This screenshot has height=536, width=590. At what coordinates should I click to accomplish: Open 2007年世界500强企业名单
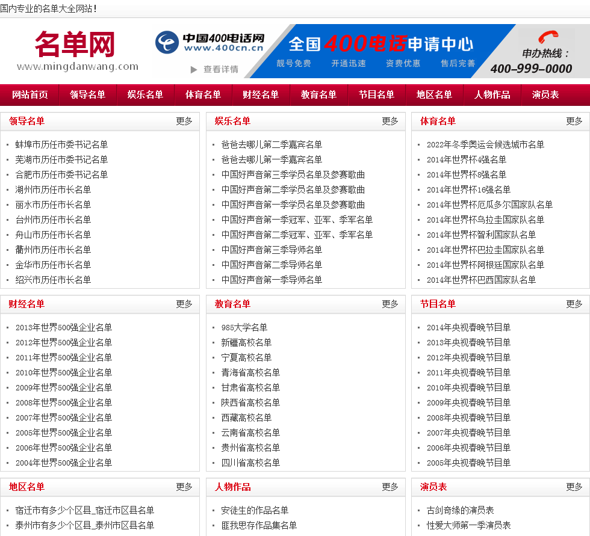coord(64,418)
